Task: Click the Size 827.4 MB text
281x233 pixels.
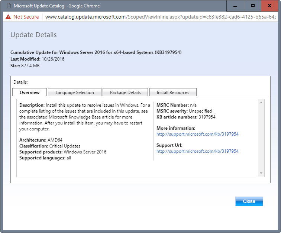Action: tap(25, 66)
